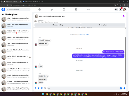The image size is (129, 96).
Task: Open the Windows Start menu
Action: (43, 94)
